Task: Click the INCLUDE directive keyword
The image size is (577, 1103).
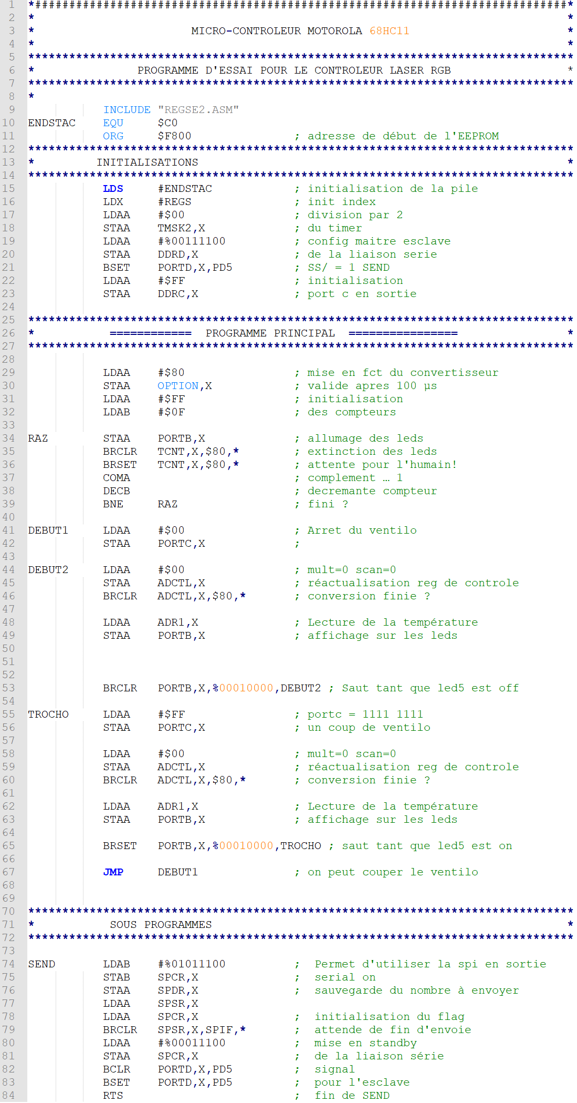Action: click(127, 110)
